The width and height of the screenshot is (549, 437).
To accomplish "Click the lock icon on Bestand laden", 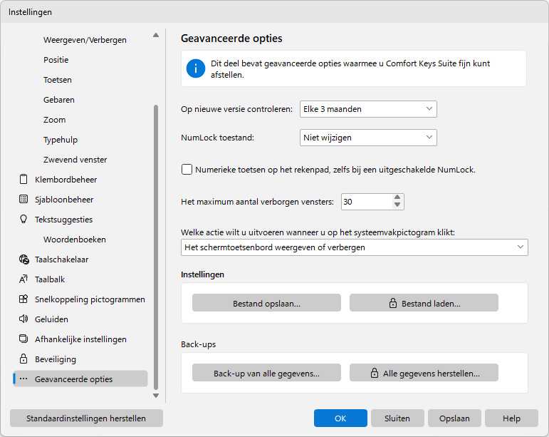I will [x=393, y=303].
